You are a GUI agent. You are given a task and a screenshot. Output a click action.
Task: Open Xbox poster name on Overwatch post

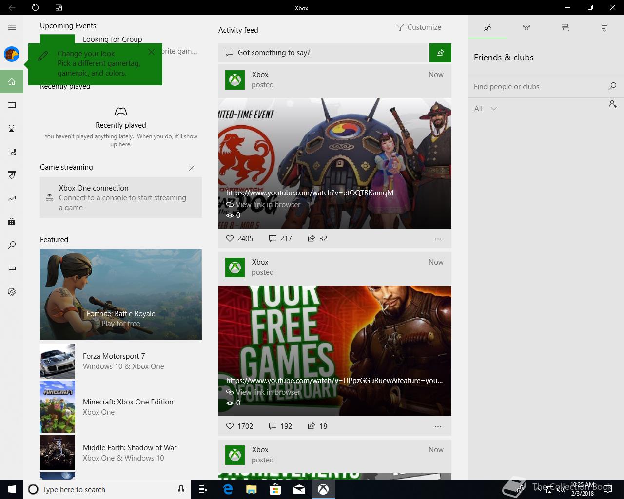click(260, 75)
